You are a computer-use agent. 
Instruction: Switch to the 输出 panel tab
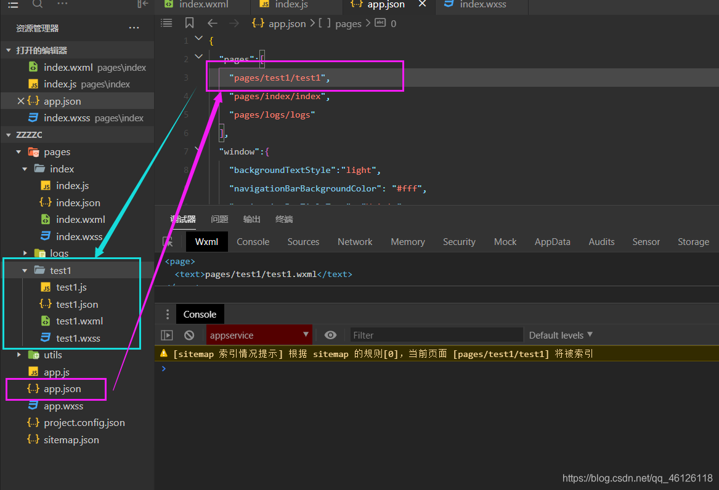(251, 219)
